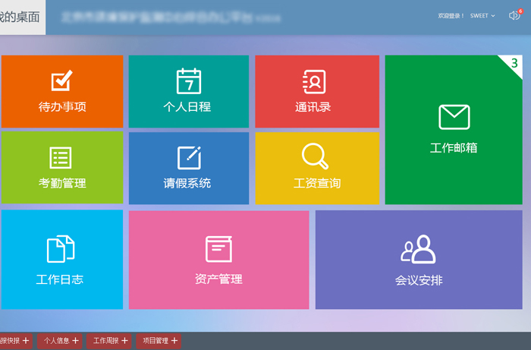Open the 待办事项 to-do tile
The image size is (531, 350).
coord(61,91)
